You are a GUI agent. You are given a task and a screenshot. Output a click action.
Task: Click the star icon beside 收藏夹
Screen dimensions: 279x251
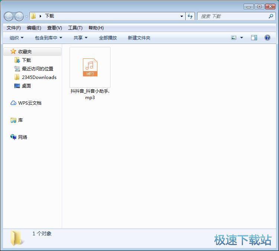click(13, 51)
